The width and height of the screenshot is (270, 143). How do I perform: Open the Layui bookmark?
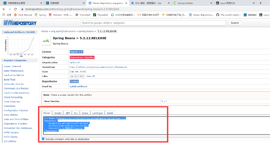265,15
